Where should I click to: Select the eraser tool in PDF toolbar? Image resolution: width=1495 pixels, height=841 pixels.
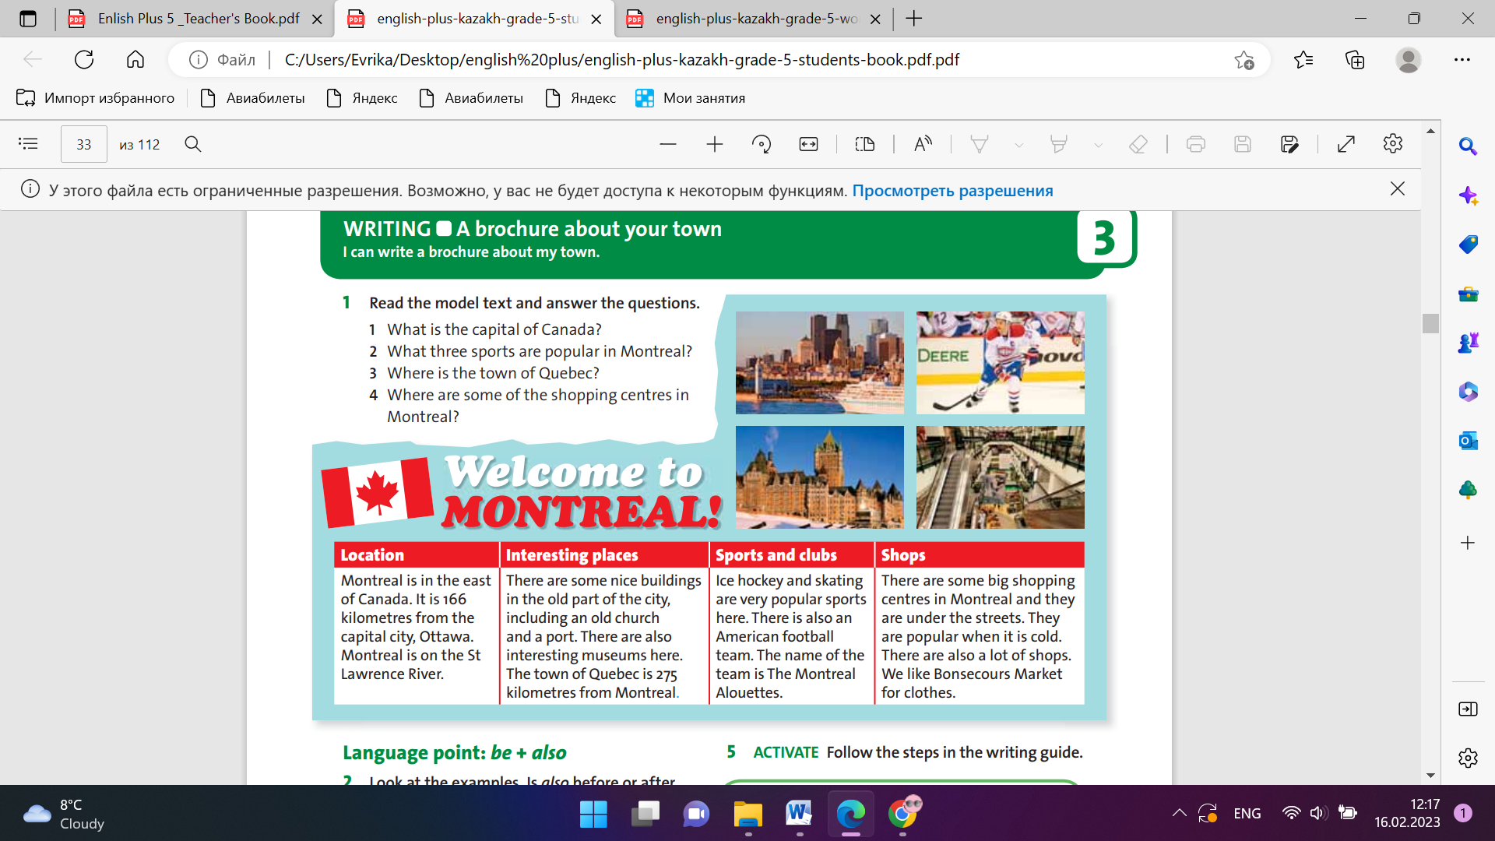1138,144
